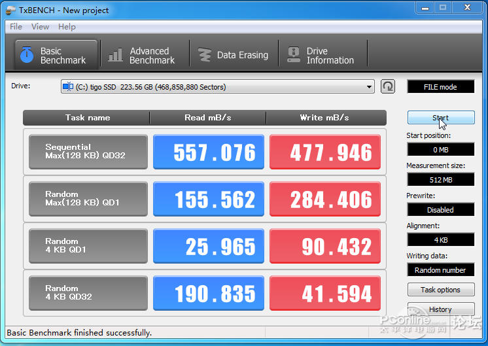Click the FILE mode button
The width and height of the screenshot is (488, 346).
[x=441, y=87]
